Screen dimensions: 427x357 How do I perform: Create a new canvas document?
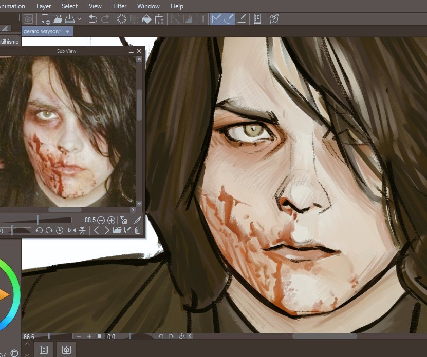45,19
